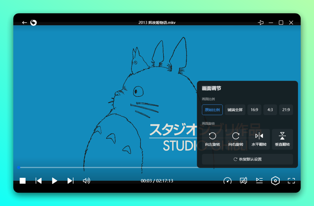Screen dimensions: 314x206
Task: Rotate picture left with 向左旋转
Action: point(213,139)
